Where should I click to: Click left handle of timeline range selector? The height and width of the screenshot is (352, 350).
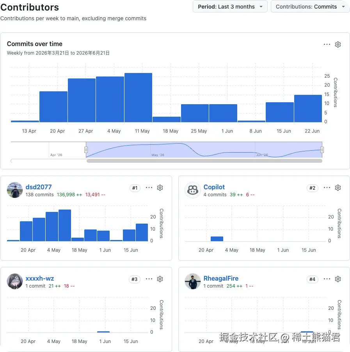86,150
